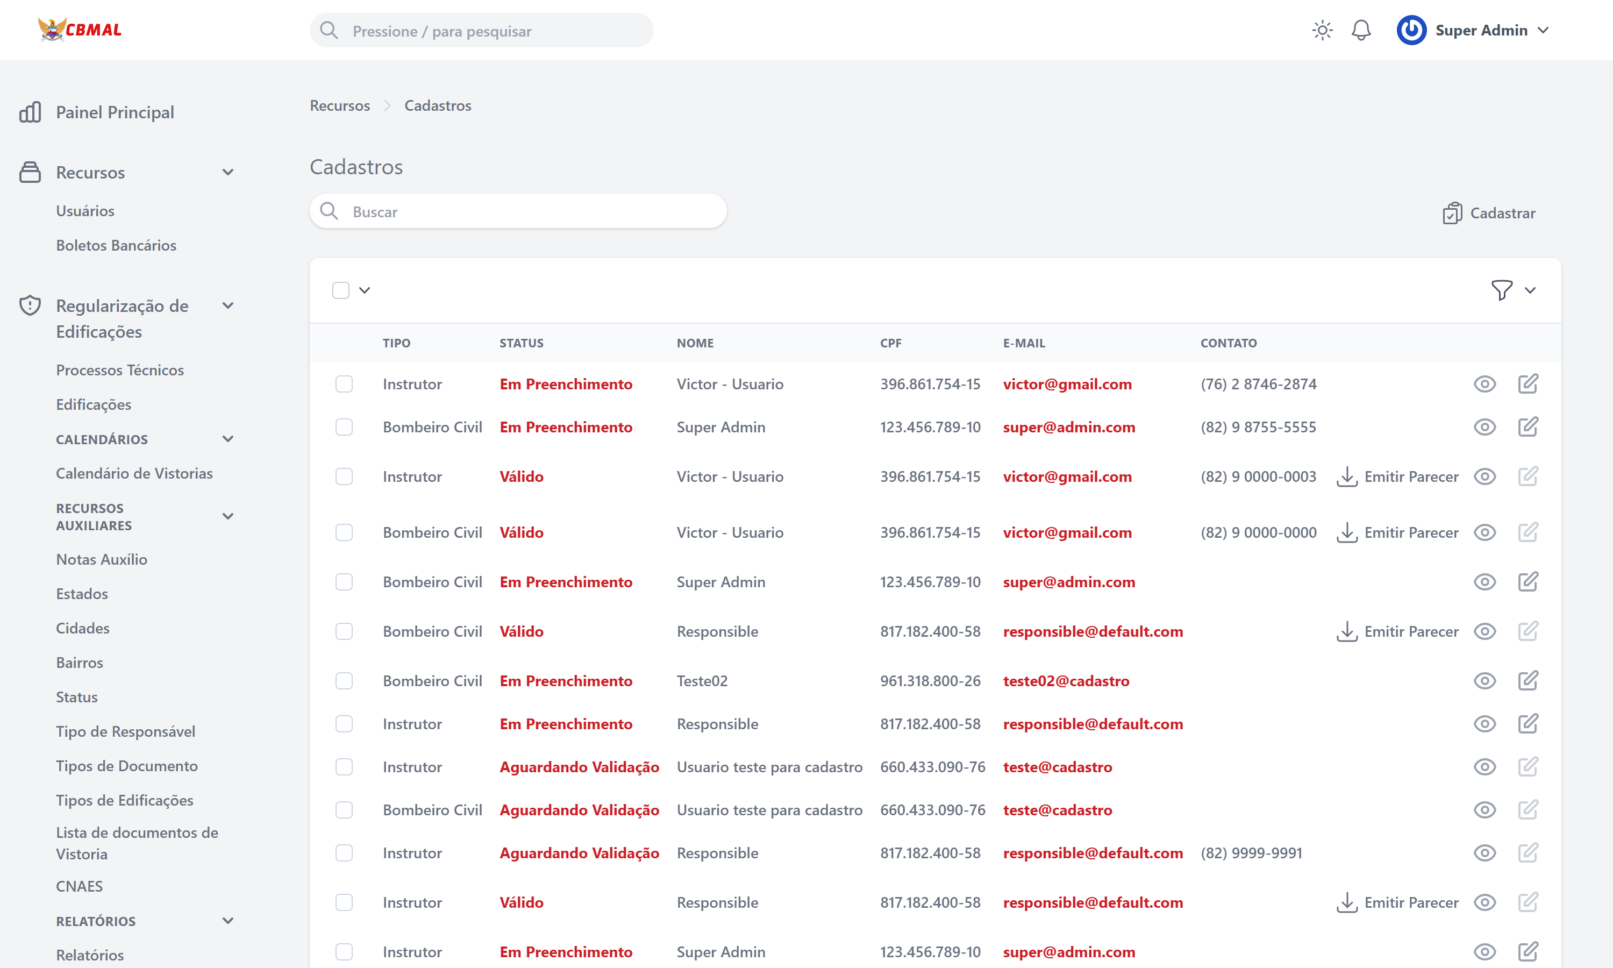This screenshot has width=1613, height=968.
Task: Emit parecer for responsible Bombeiro Civil row
Action: [1397, 631]
